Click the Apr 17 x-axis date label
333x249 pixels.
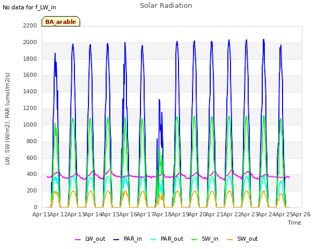point(145,214)
